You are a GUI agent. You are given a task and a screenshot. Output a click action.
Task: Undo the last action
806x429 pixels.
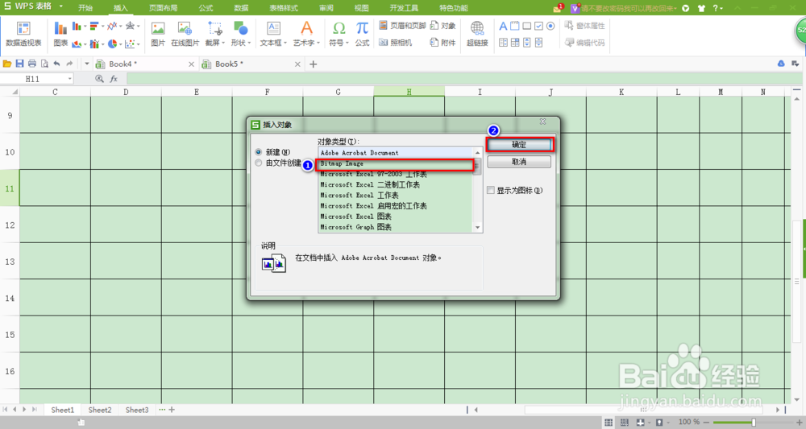click(56, 64)
